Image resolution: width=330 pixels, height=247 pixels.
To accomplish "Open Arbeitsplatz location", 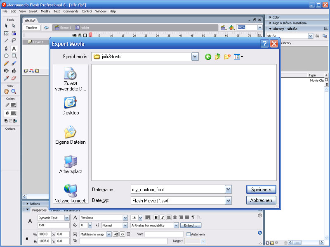I will click(71, 164).
